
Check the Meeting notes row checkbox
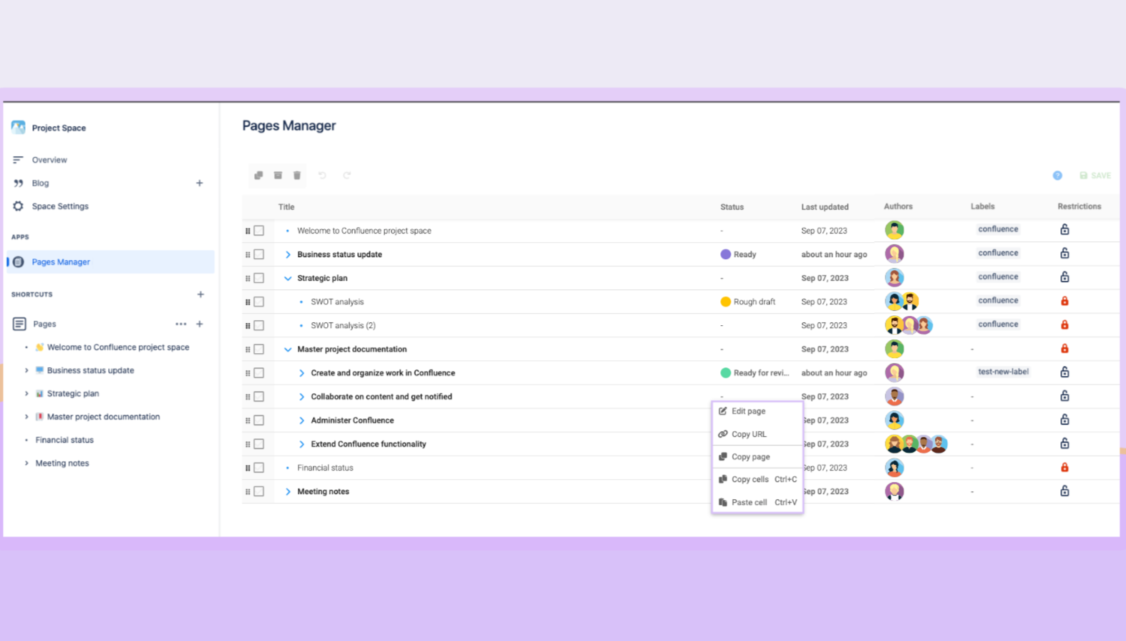click(259, 491)
